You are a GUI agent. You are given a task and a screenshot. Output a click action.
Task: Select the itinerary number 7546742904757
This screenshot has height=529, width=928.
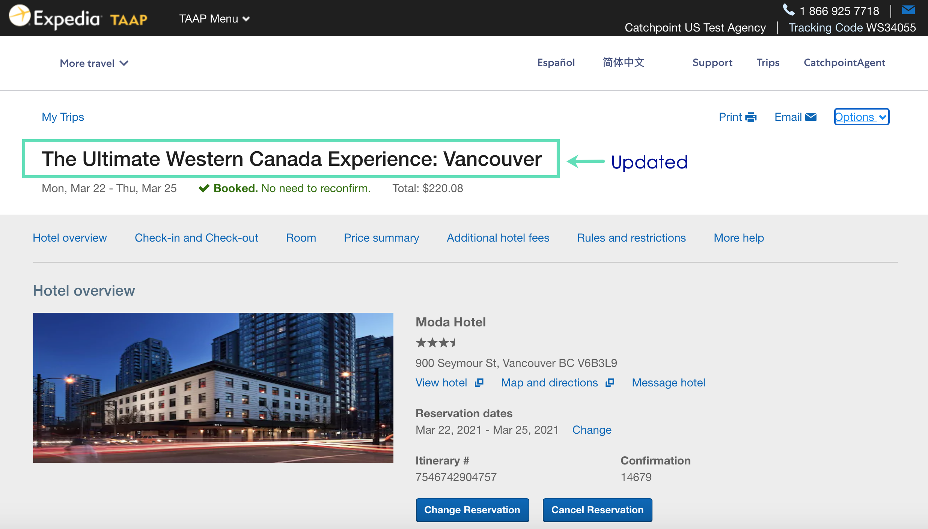coord(456,477)
